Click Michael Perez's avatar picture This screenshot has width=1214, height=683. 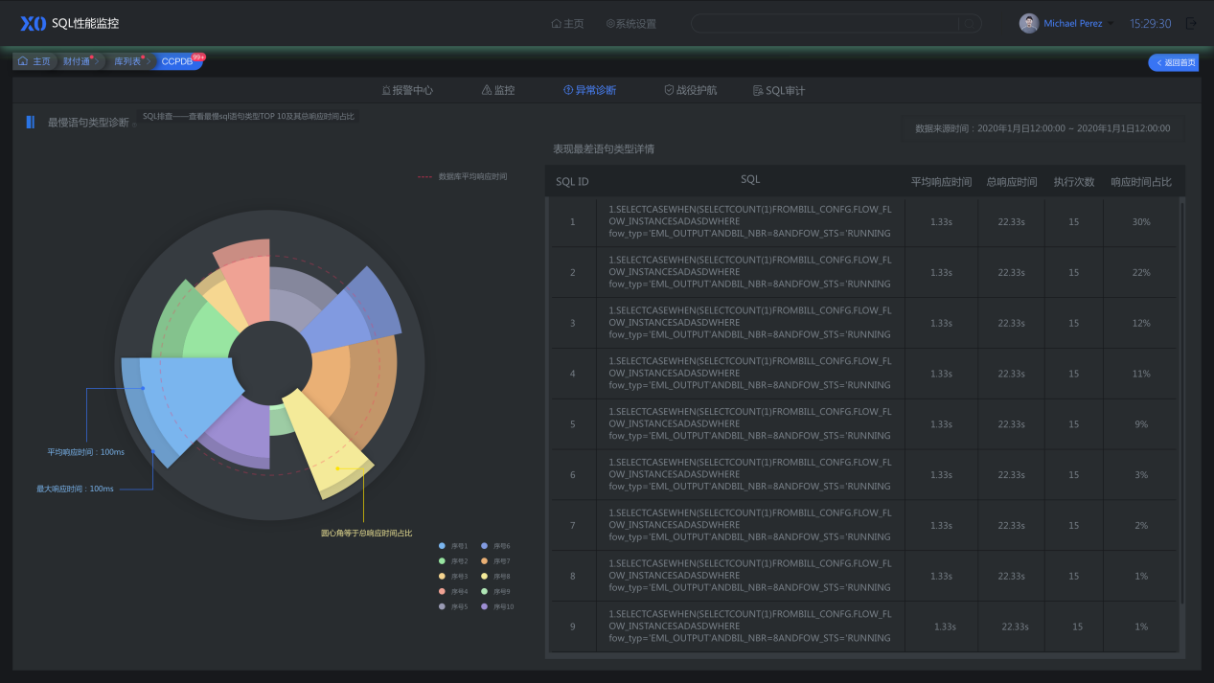[x=1029, y=23]
